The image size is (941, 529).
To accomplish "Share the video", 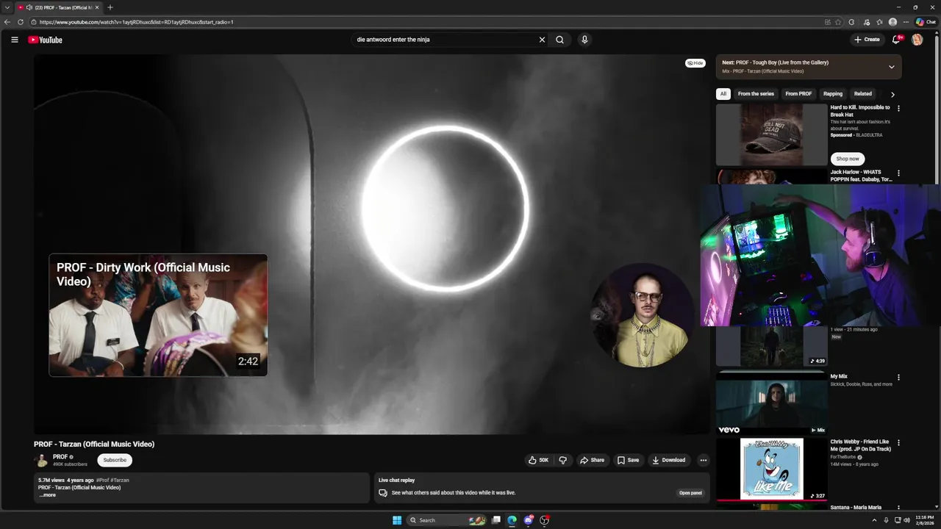I will [x=592, y=460].
